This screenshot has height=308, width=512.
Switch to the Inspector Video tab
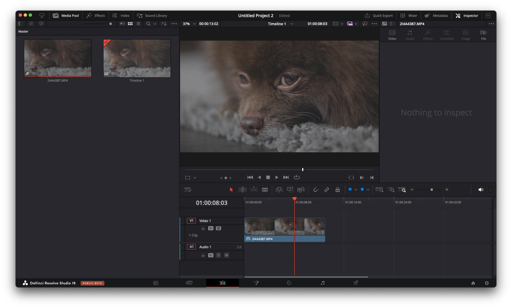[x=392, y=35]
